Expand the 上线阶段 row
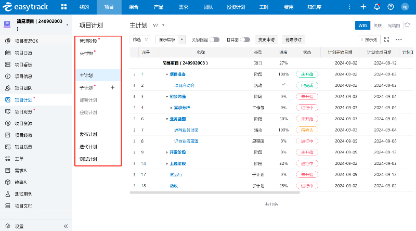 pos(167,163)
